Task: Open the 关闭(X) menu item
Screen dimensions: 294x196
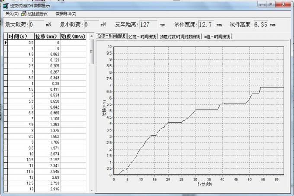Action: coord(11,14)
